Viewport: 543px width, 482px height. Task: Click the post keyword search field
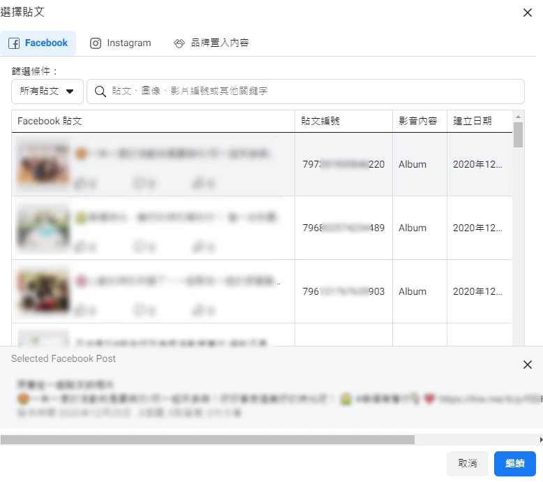click(x=314, y=92)
